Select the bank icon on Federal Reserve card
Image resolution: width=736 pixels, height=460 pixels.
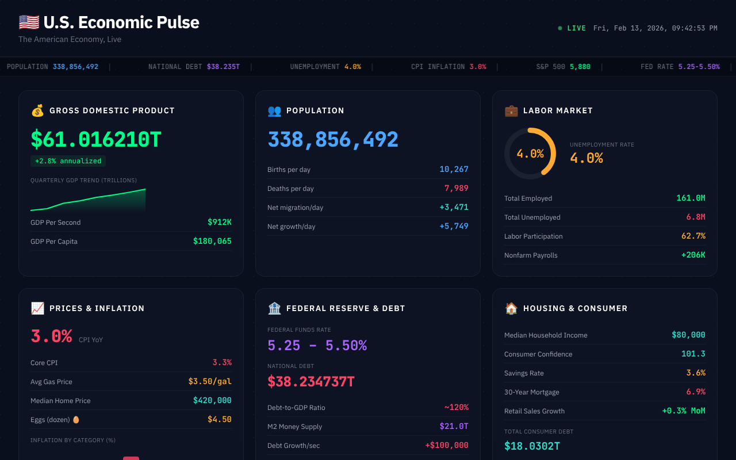[275, 308]
